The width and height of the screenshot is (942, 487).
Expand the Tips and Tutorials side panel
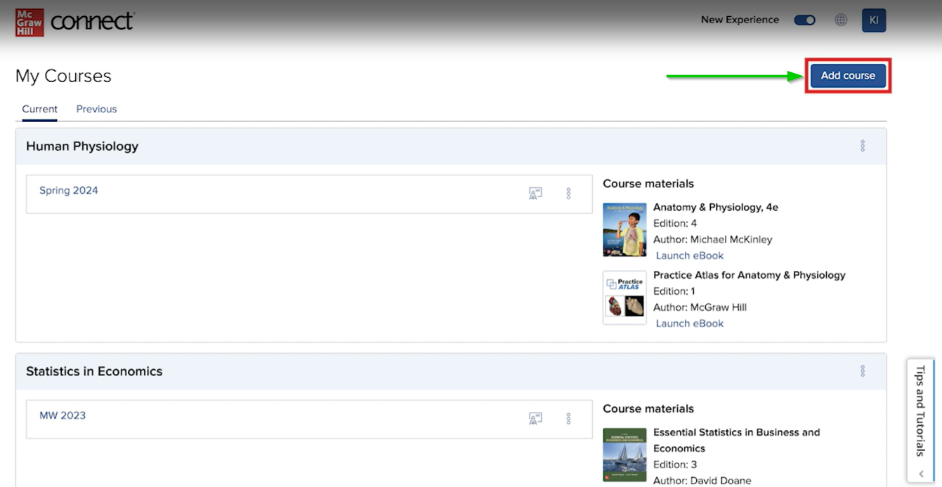click(x=920, y=420)
